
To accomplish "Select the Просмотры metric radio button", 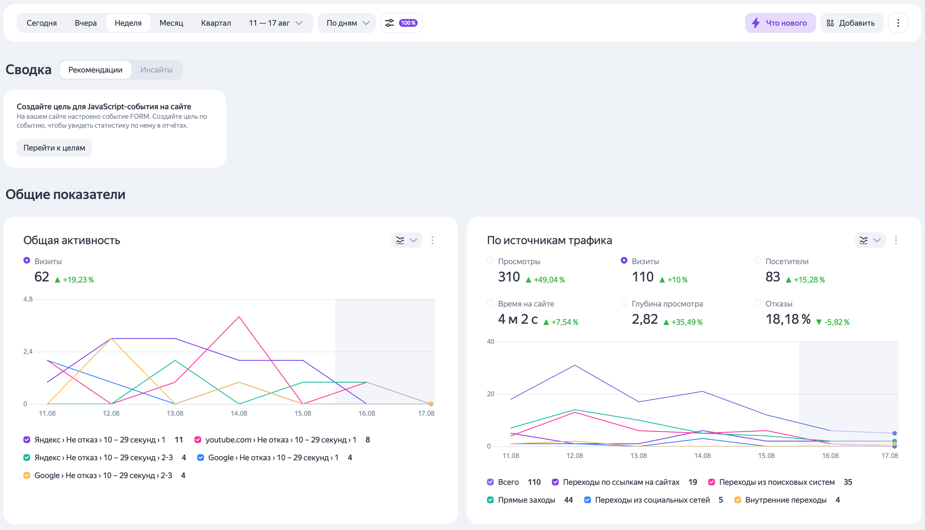I will (490, 260).
